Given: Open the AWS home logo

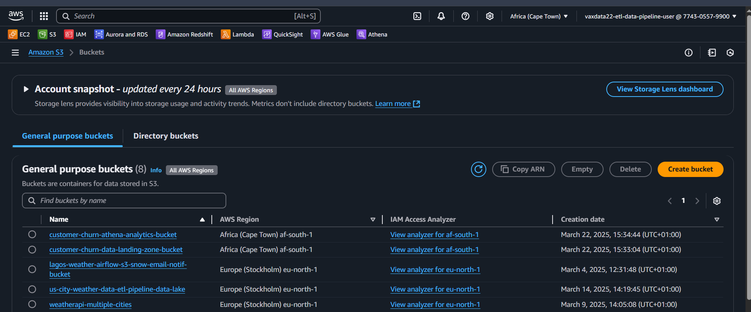Looking at the screenshot, I should pos(16,16).
